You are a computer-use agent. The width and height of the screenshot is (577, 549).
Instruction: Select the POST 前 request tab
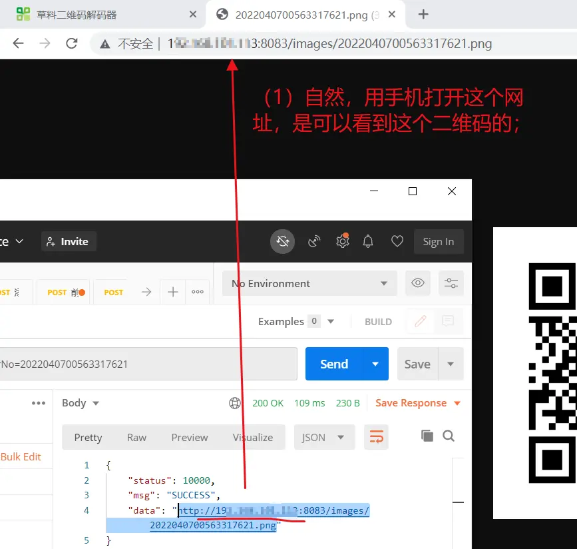pyautogui.click(x=63, y=292)
